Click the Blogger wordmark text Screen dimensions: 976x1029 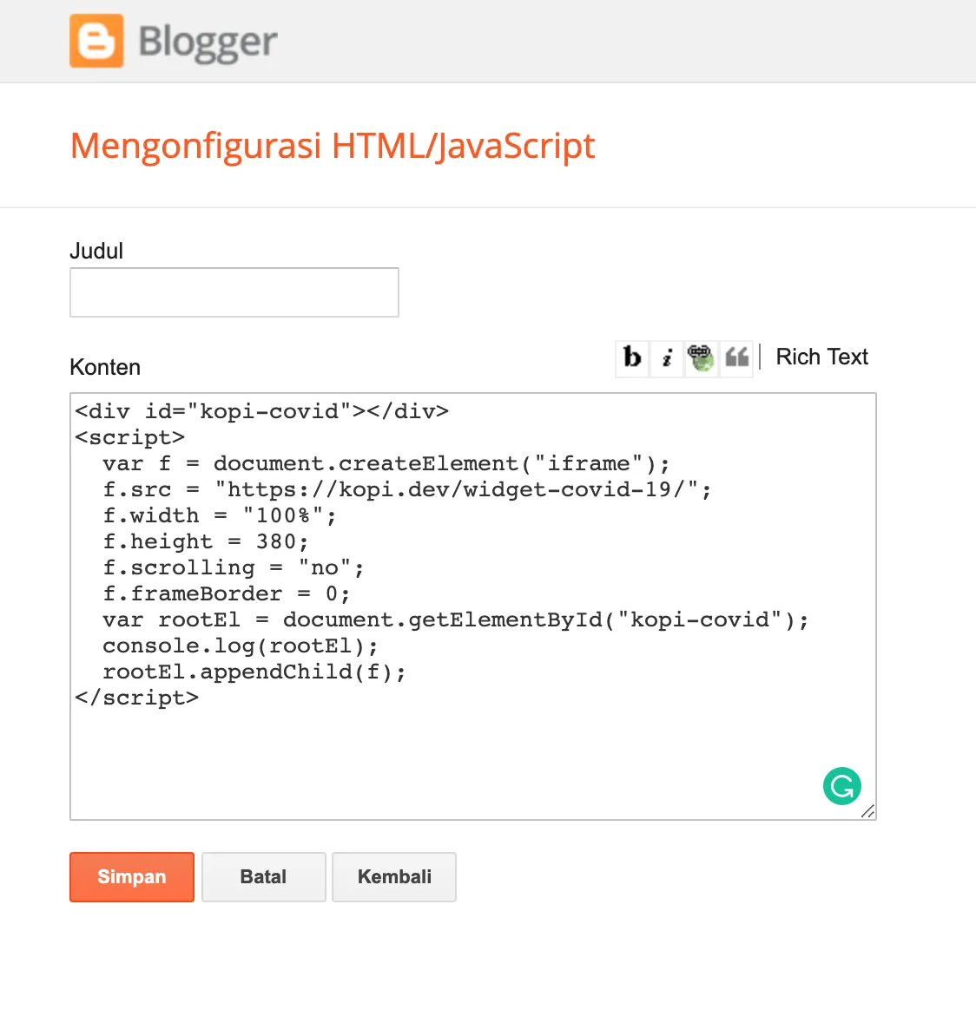[x=208, y=42]
